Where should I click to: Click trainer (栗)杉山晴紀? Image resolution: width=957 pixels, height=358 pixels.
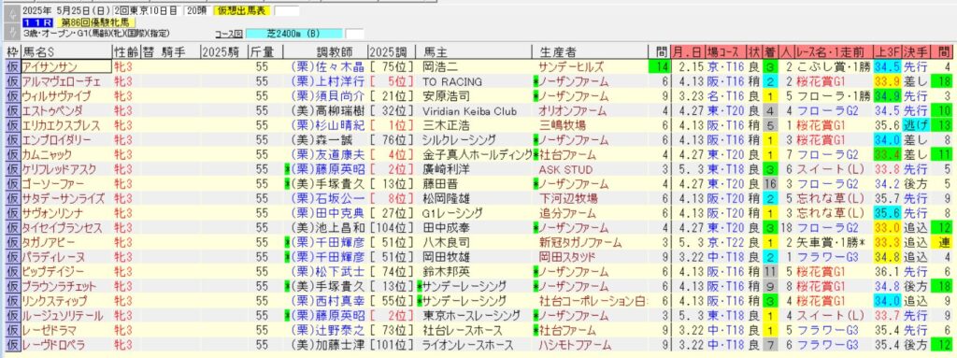pyautogui.click(x=328, y=125)
